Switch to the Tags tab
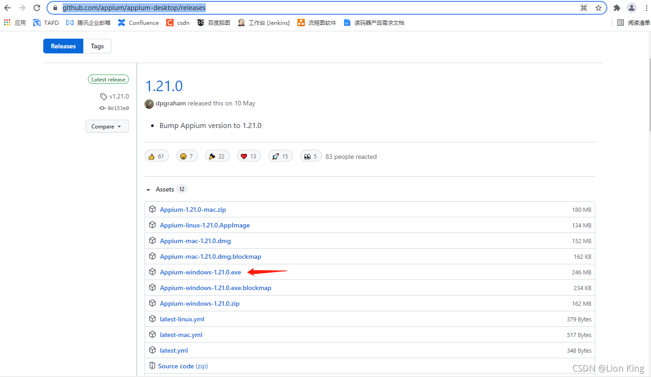Image resolution: width=651 pixels, height=378 pixels. [x=97, y=46]
